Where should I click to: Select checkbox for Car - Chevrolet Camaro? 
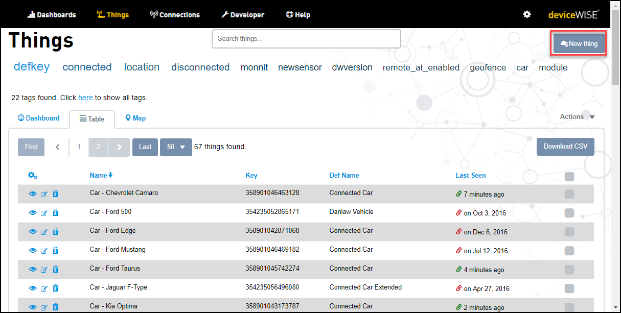click(x=569, y=194)
